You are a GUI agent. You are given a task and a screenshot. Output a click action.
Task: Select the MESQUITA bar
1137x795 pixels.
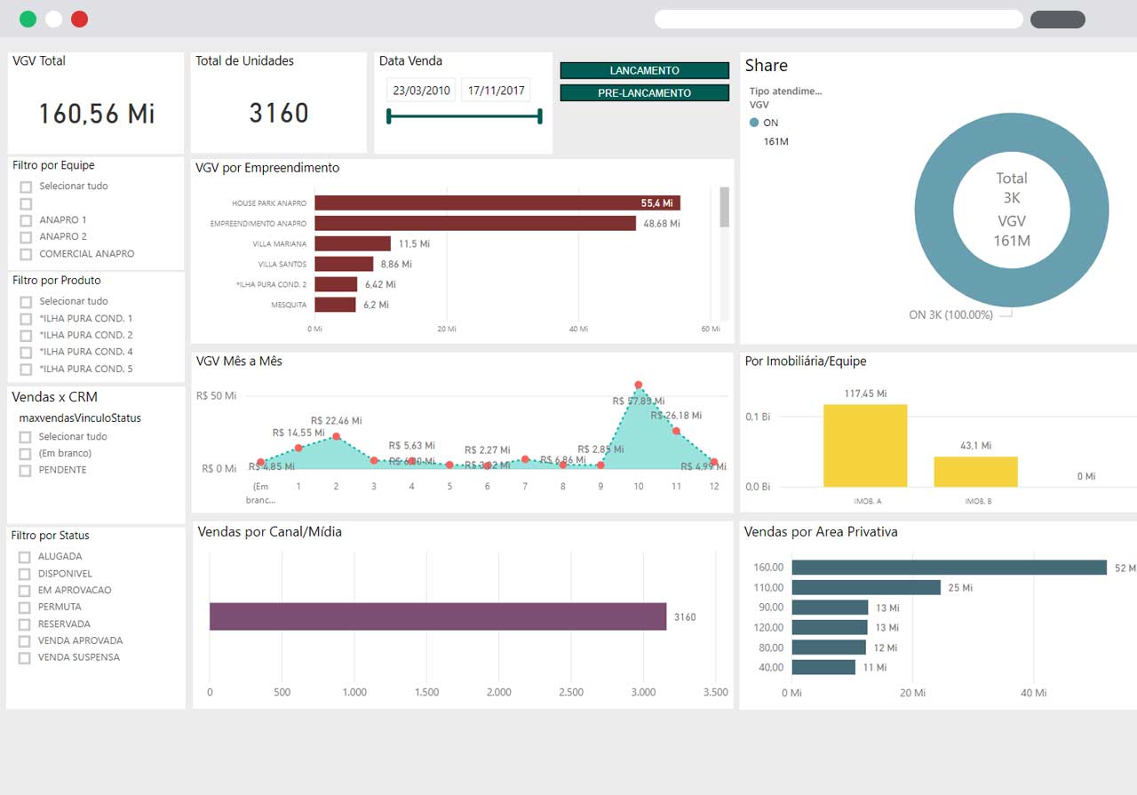tap(335, 305)
